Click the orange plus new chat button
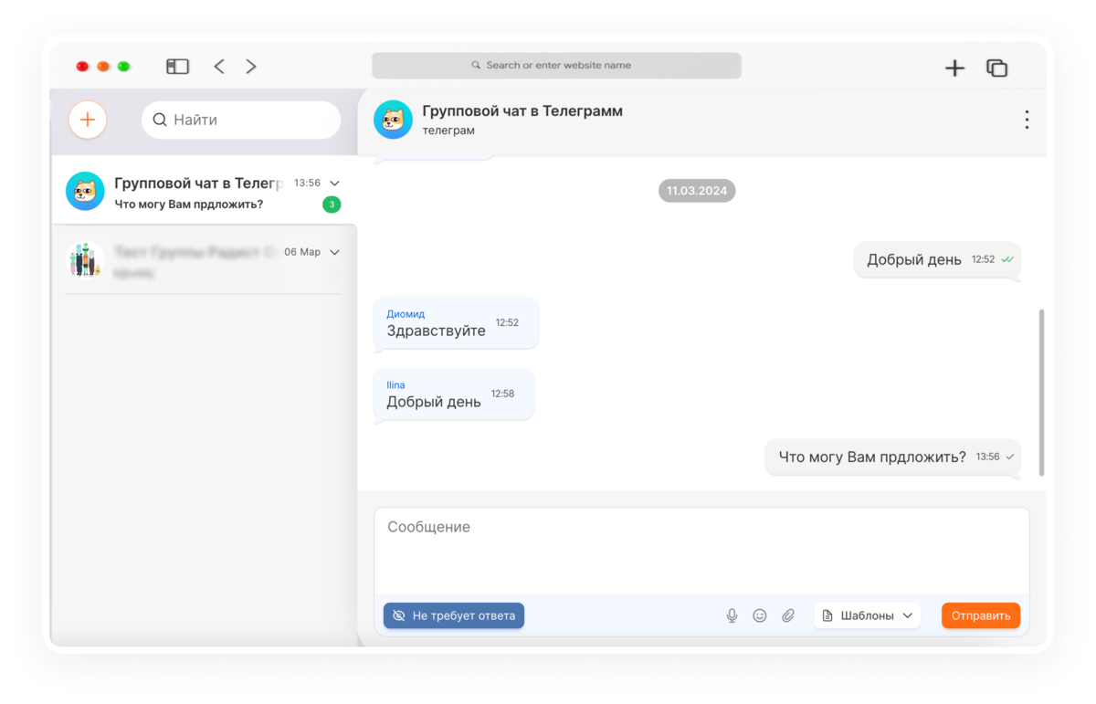1096x704 pixels. pos(88,120)
